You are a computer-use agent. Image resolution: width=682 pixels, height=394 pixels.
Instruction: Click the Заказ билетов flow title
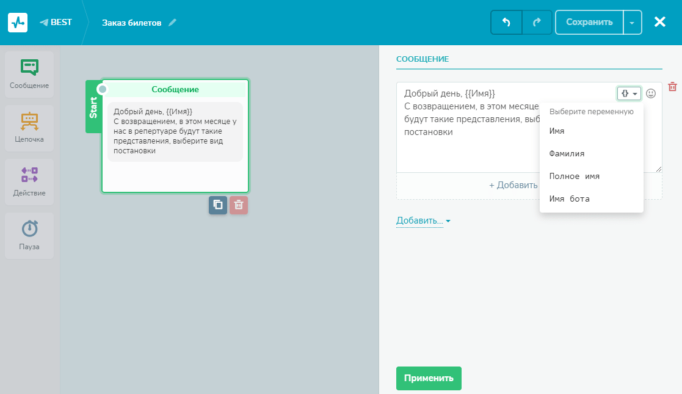(x=131, y=23)
